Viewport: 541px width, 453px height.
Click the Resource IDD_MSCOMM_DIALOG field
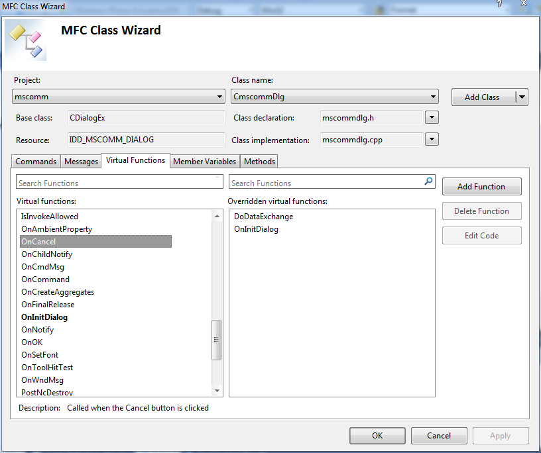[147, 140]
